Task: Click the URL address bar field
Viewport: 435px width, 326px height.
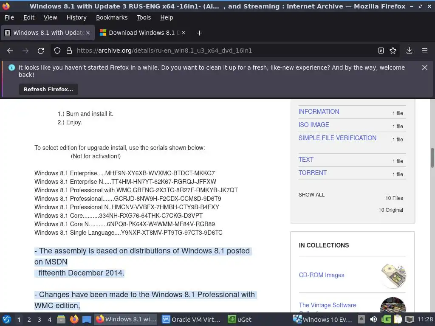Action: tap(225, 51)
